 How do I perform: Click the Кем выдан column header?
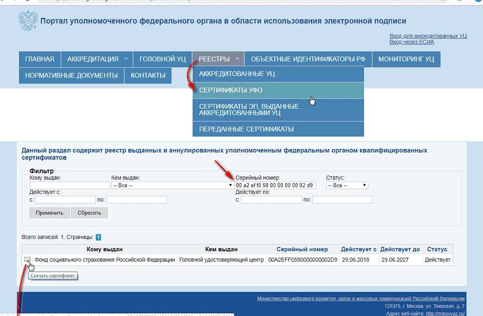click(221, 249)
